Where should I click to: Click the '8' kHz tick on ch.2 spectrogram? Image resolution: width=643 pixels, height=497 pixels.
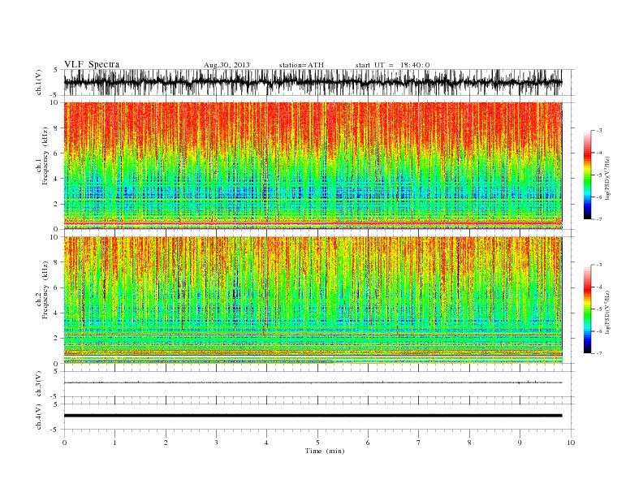coord(56,262)
